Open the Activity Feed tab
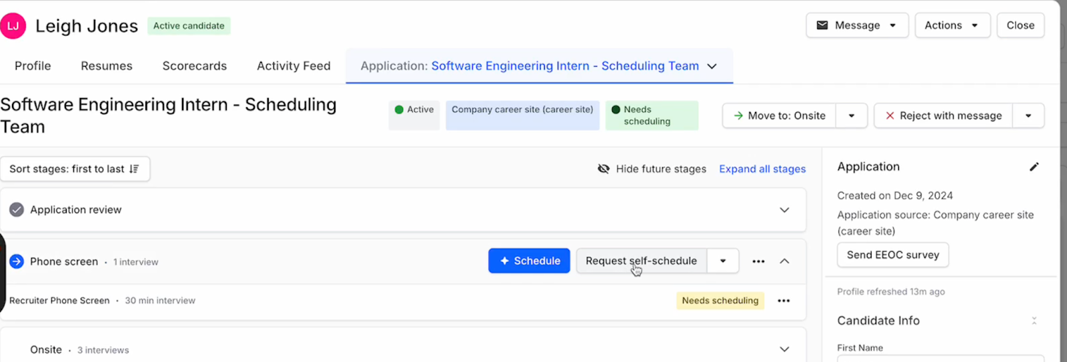This screenshot has width=1067, height=362. click(293, 66)
